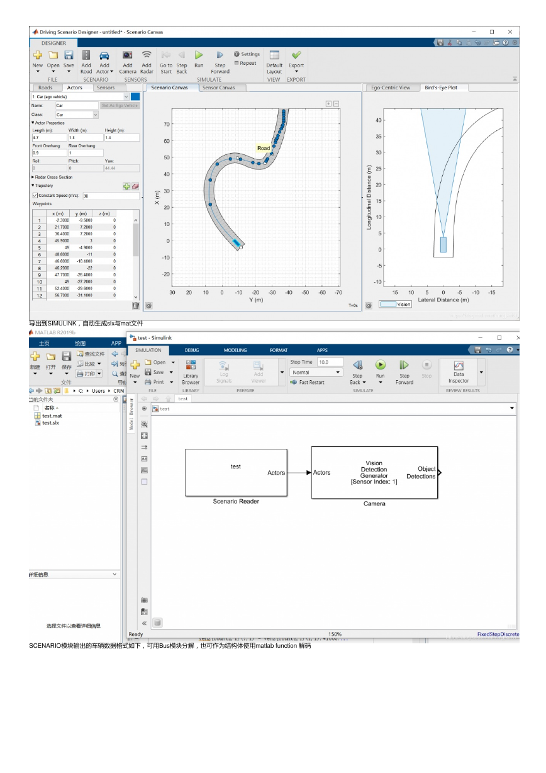Click the blue actor color swatch
Viewport: 546px width, 773px height.
pyautogui.click(x=135, y=97)
